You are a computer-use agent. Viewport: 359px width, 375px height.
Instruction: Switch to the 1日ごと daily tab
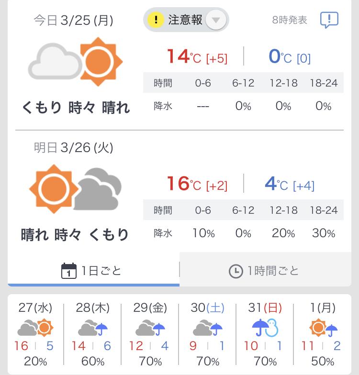click(x=94, y=271)
